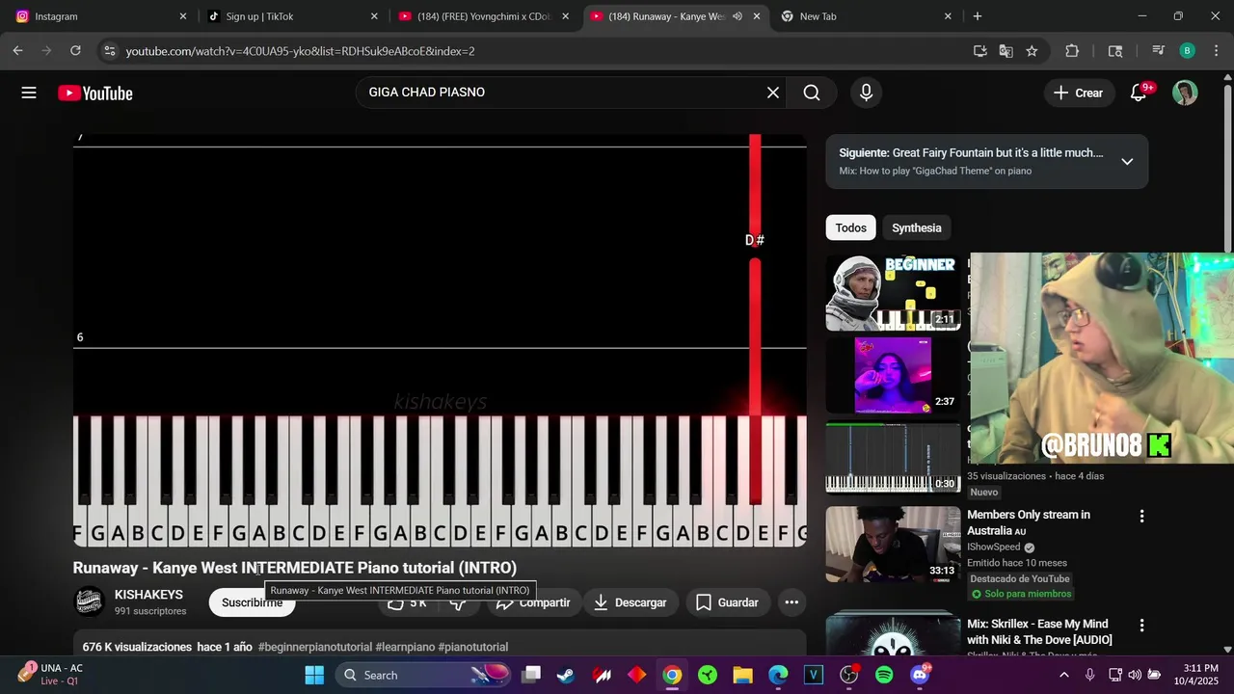
Task: Show hidden system tray icons
Action: 1064,675
